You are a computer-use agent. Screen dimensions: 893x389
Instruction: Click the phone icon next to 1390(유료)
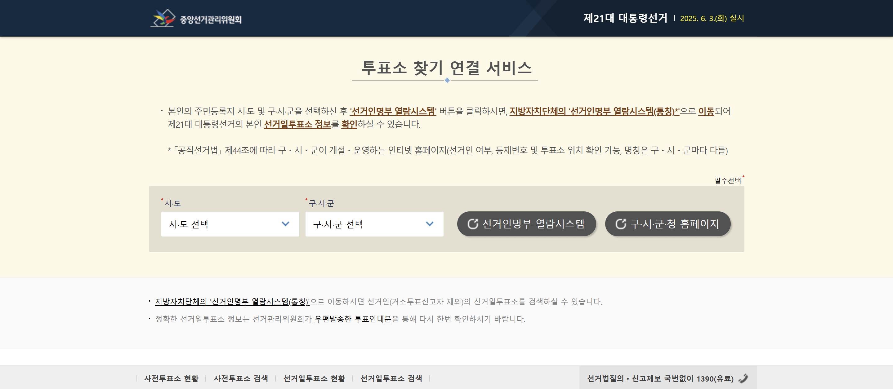(x=743, y=378)
